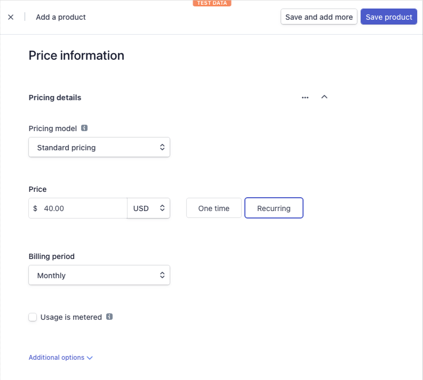Viewport: 423px width, 380px height.
Task: Click Save and add more
Action: coord(319,17)
